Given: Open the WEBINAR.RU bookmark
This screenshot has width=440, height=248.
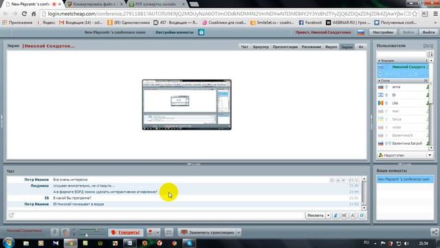Looking at the screenshot, I should (348, 23).
